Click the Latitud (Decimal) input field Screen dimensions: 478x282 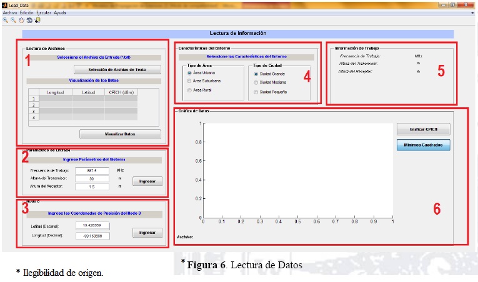point(92,226)
